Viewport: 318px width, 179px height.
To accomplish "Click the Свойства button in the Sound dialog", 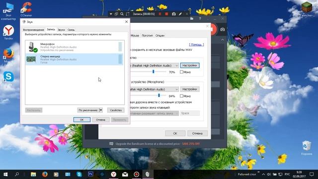I will [x=116, y=110].
